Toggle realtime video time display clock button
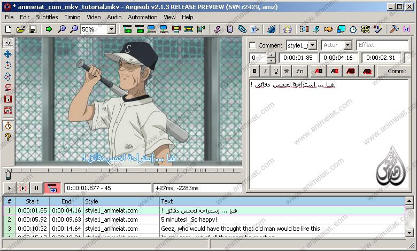 (8, 126)
